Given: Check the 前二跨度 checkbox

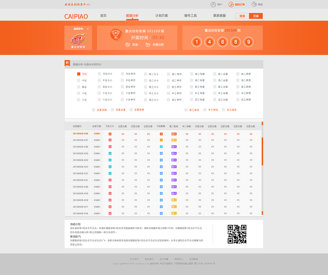Looking at the screenshot, I should 238,74.
